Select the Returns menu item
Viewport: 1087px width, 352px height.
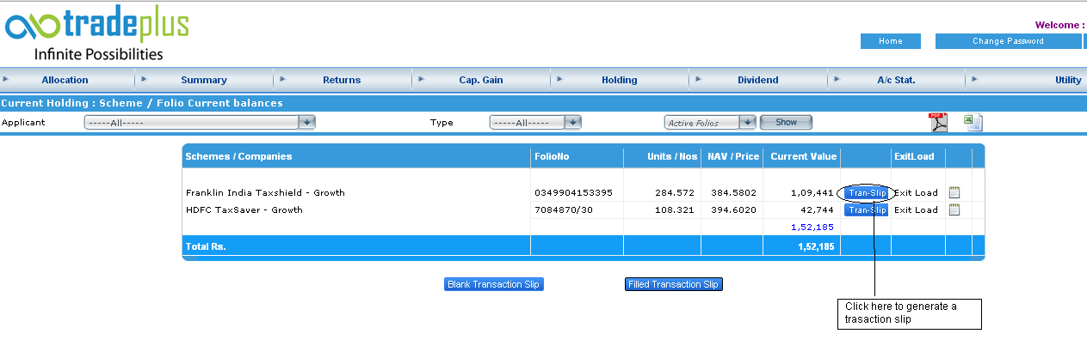(342, 80)
